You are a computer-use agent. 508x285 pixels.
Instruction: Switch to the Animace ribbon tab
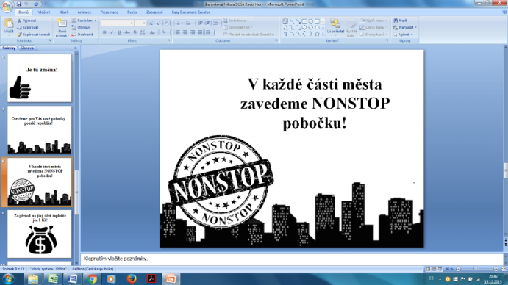click(x=85, y=12)
